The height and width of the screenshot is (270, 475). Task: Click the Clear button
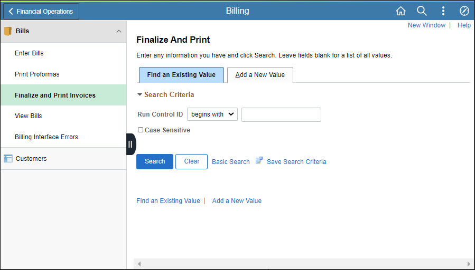pos(192,161)
